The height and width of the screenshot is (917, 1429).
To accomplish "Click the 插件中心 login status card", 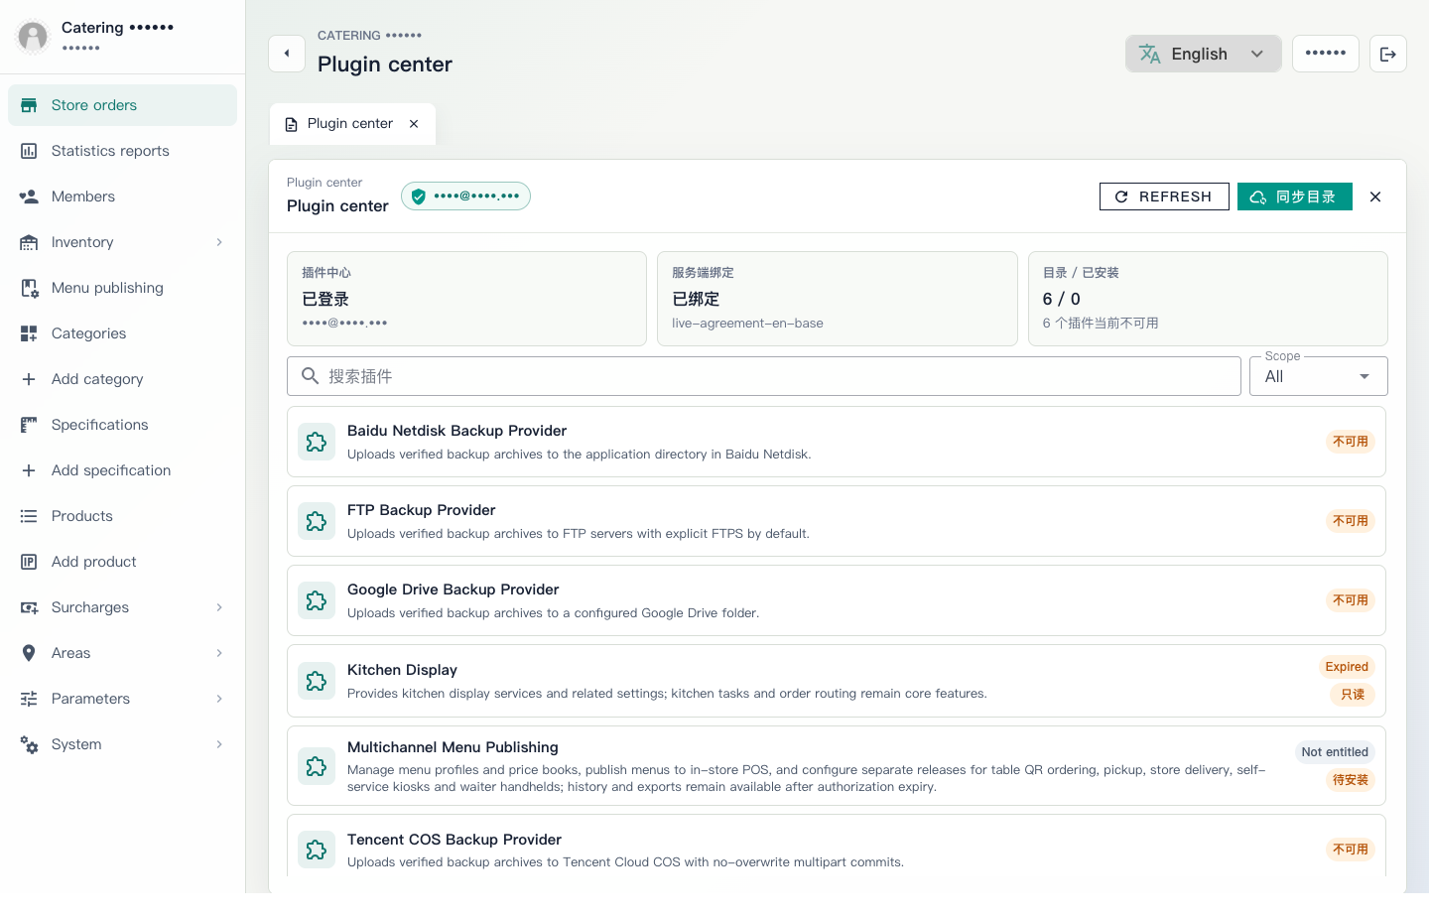I will pos(466,299).
